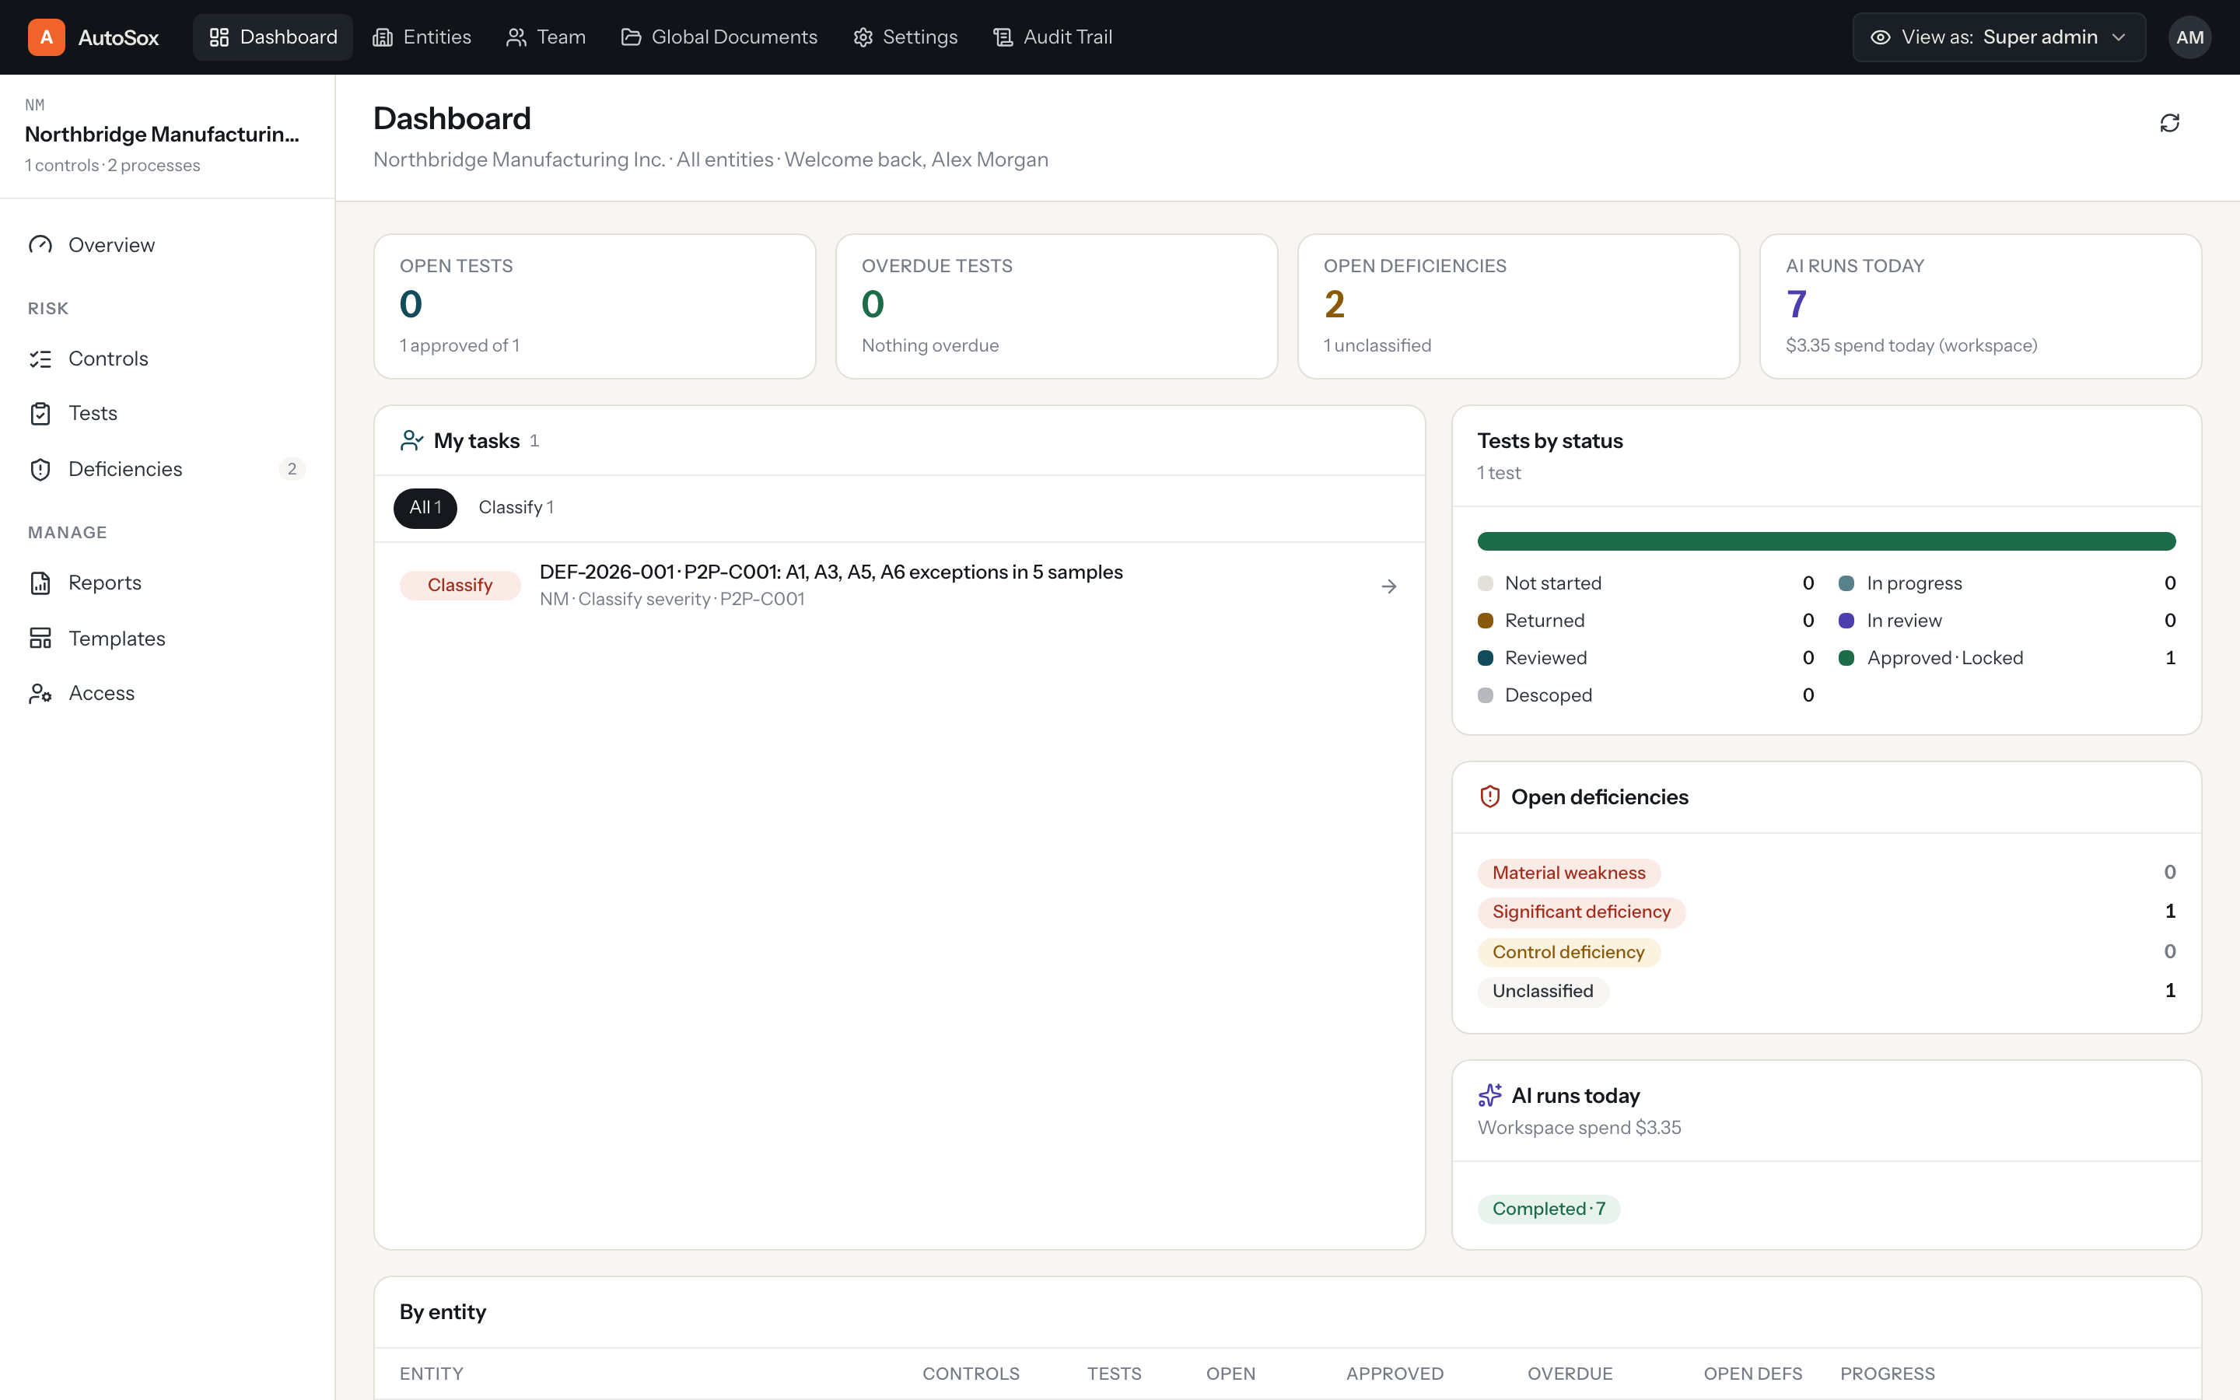
Task: Click the OVERDUE column header
Action: (x=1569, y=1374)
